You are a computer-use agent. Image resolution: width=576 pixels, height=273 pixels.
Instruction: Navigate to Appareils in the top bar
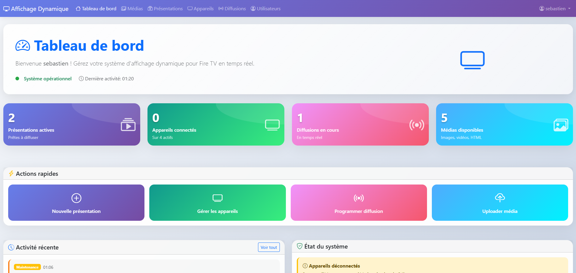pyautogui.click(x=200, y=8)
